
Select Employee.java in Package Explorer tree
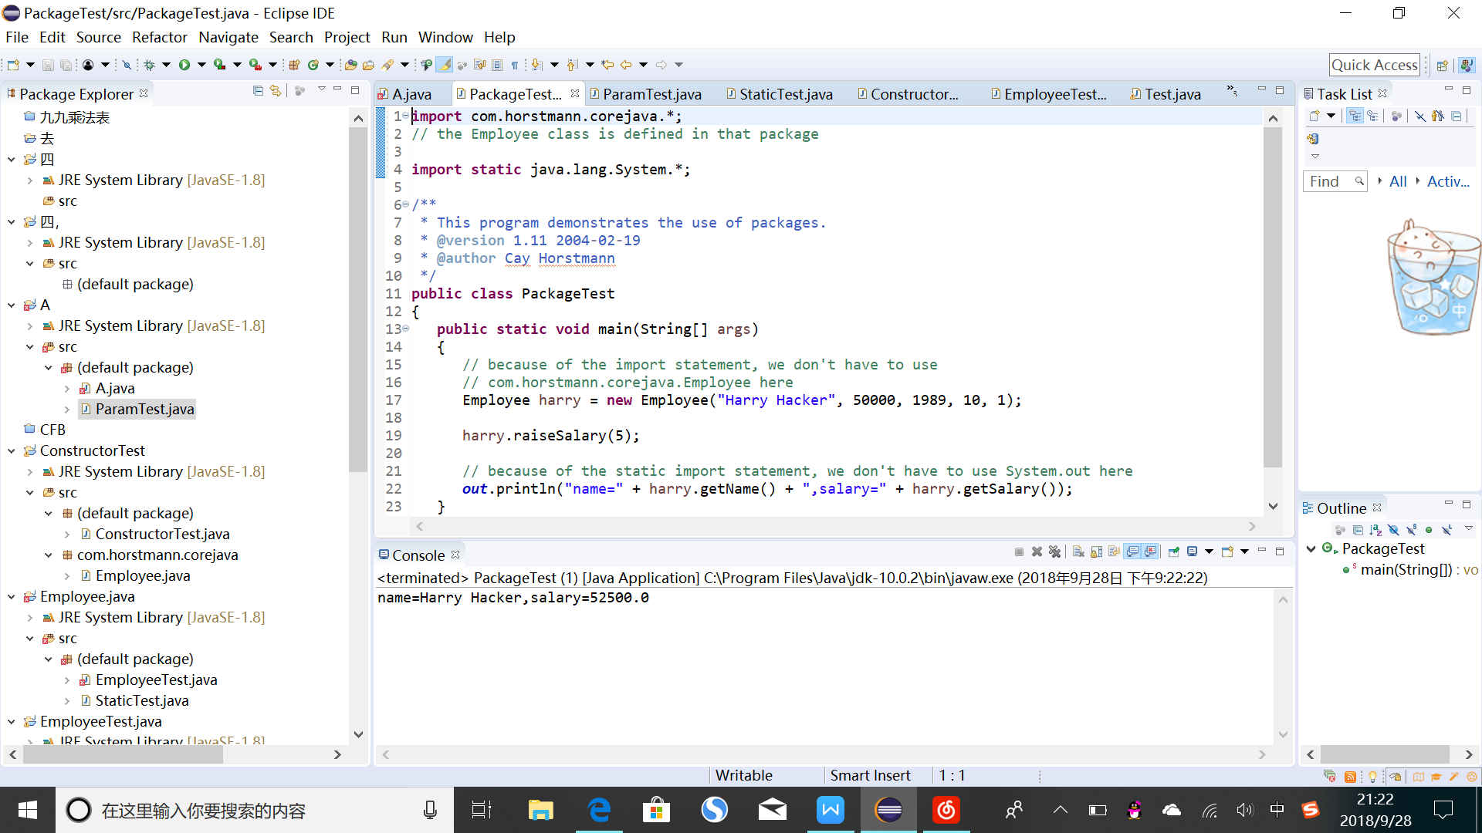[143, 576]
